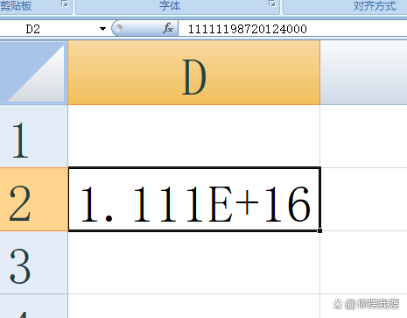Click empty cell D1

click(x=194, y=137)
